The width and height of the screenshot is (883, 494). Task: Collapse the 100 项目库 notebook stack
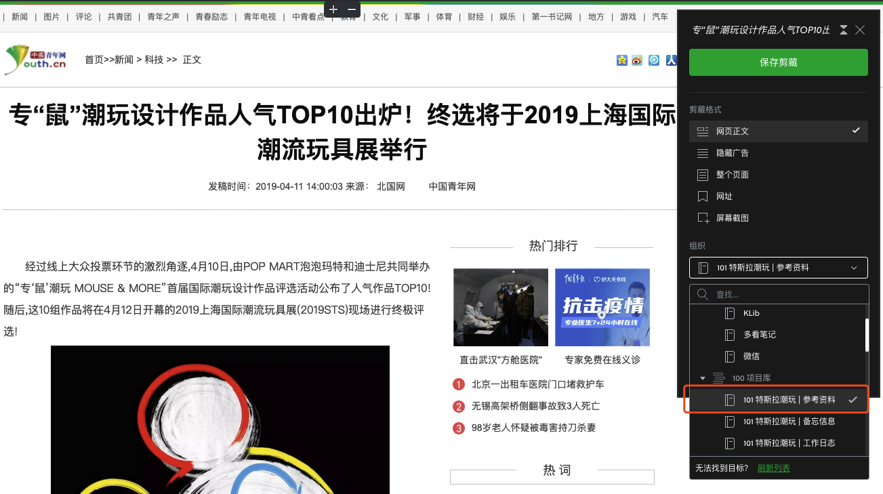pos(703,377)
